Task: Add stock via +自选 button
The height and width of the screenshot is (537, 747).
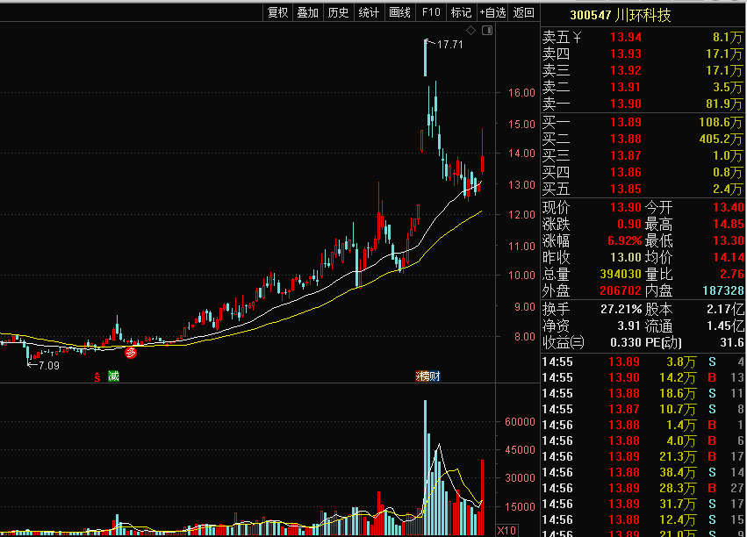Action: (x=492, y=12)
